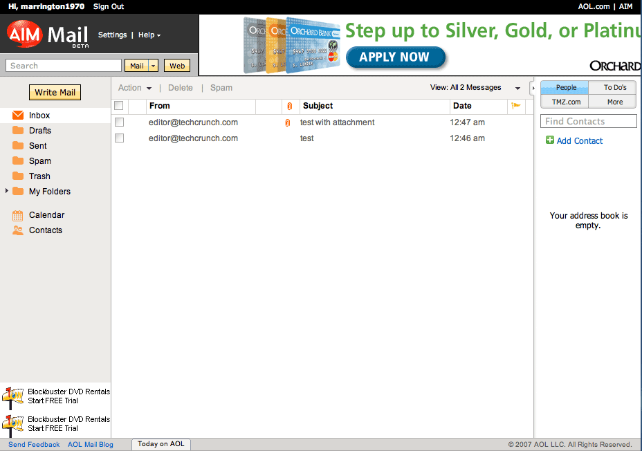Click the Sign Out link
Image resolution: width=642 pixels, height=451 pixels.
(109, 6)
